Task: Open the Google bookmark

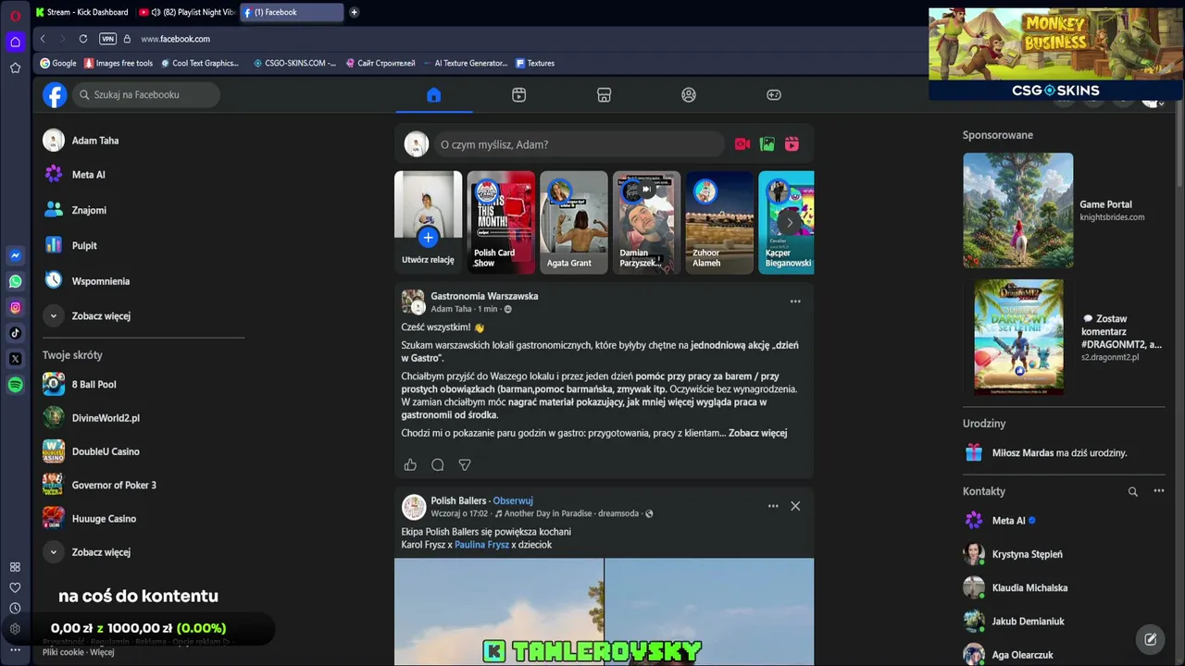Action: (58, 63)
